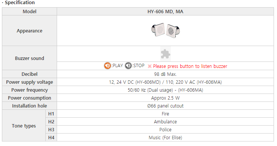Click the orange PLAY speaker icon

107,66
